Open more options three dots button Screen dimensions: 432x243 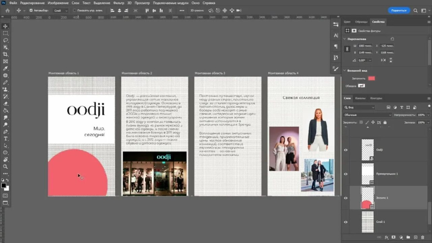click(x=182, y=11)
